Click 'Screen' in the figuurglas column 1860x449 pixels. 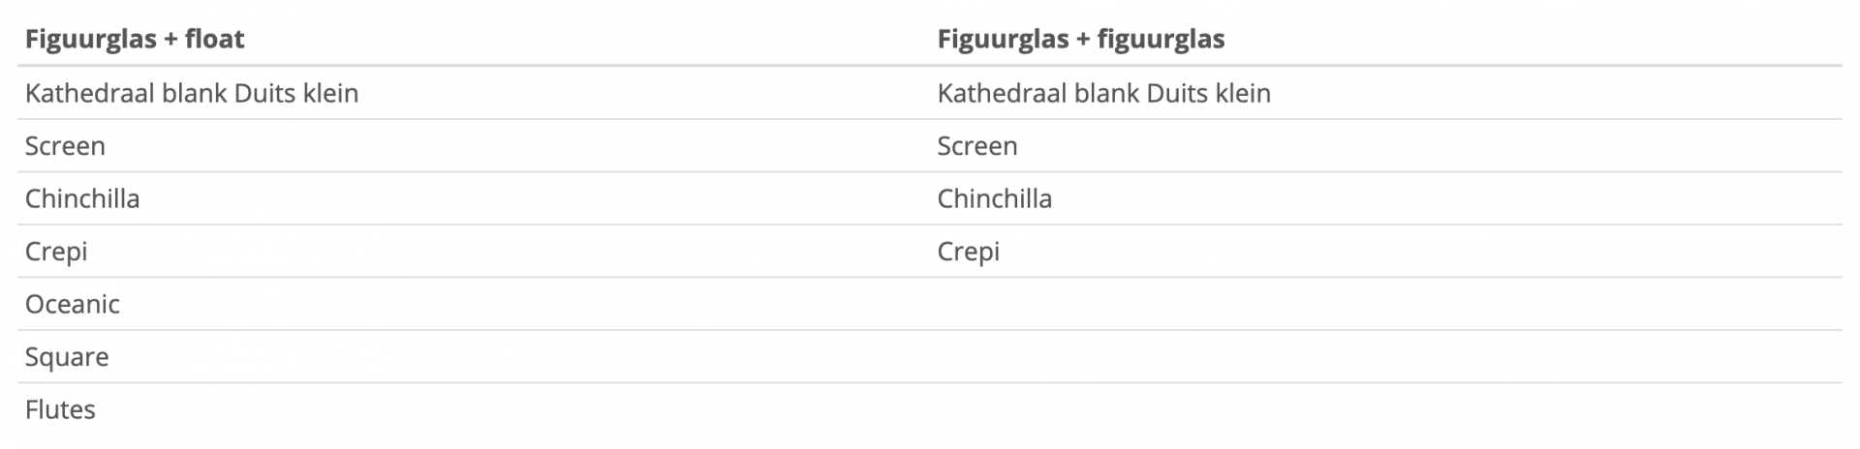(x=976, y=146)
